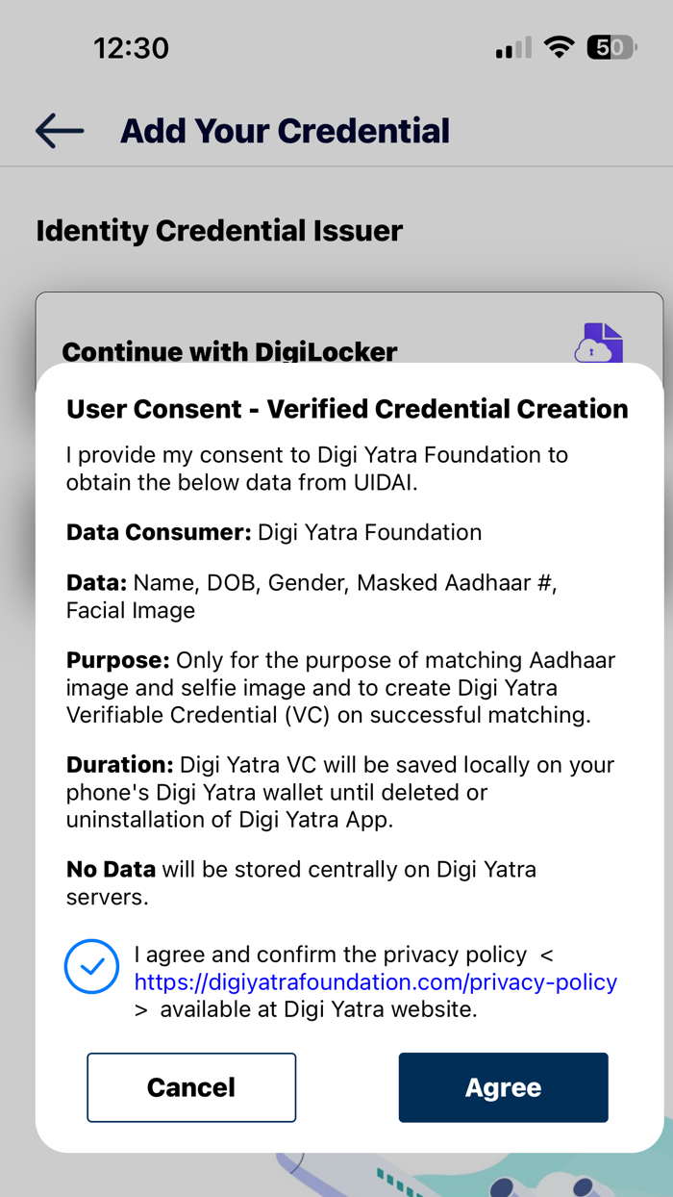Tap the folded corner of the purple document icon
This screenshot has width=673, height=1197.
(x=611, y=329)
